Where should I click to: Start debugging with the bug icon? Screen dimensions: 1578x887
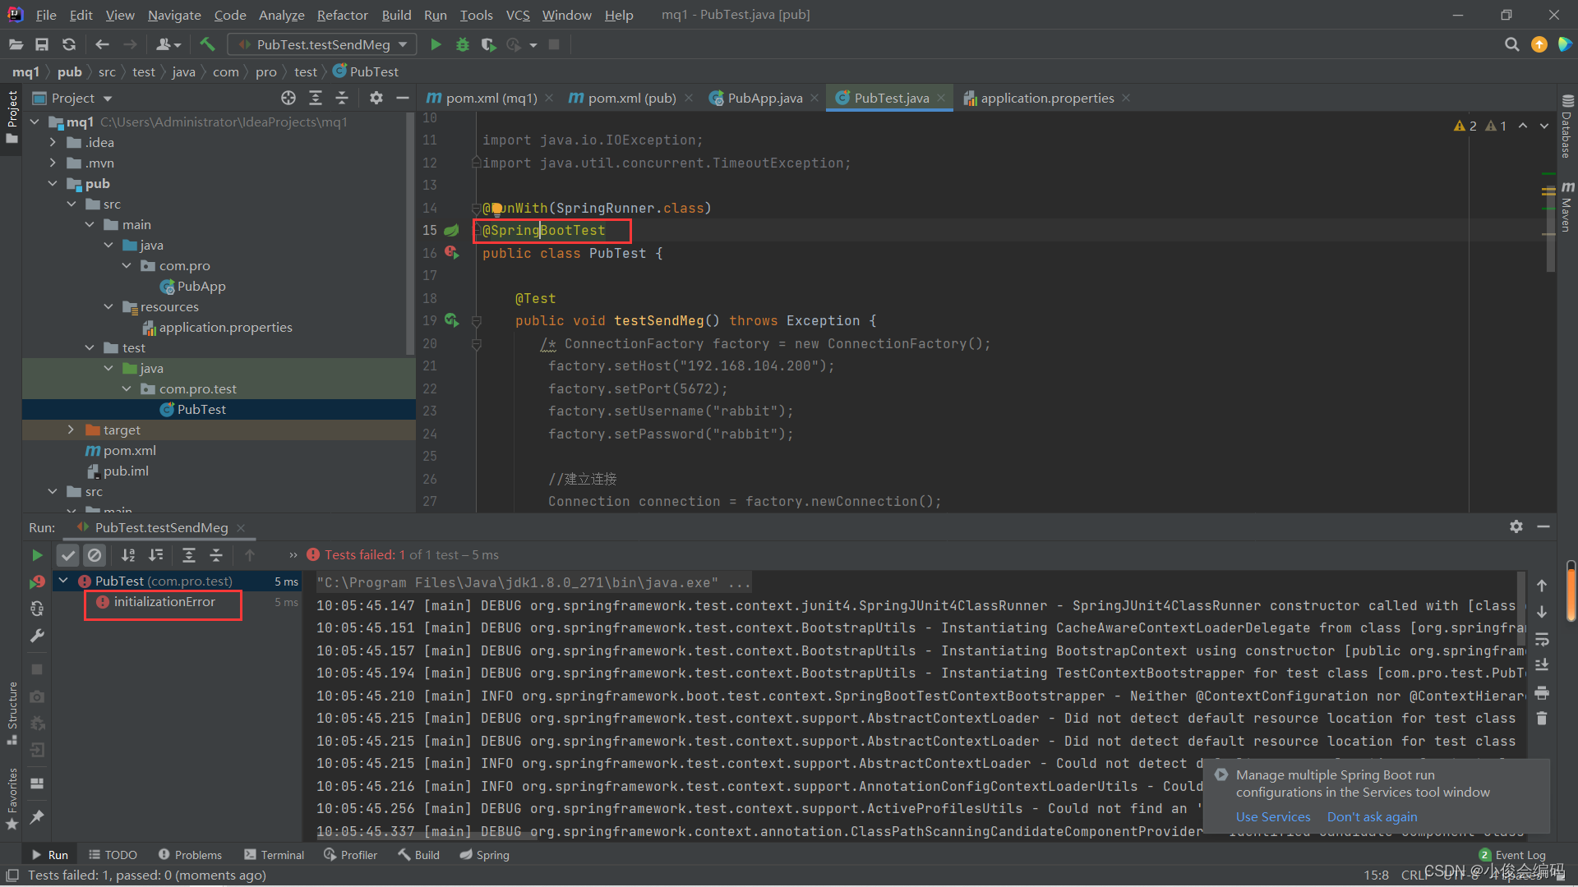462,44
